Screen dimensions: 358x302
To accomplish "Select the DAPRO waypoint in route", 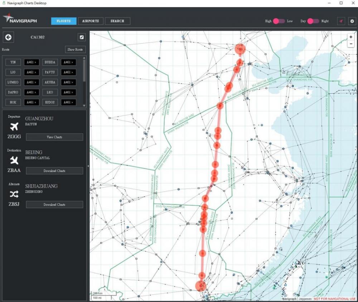I will pos(13,92).
